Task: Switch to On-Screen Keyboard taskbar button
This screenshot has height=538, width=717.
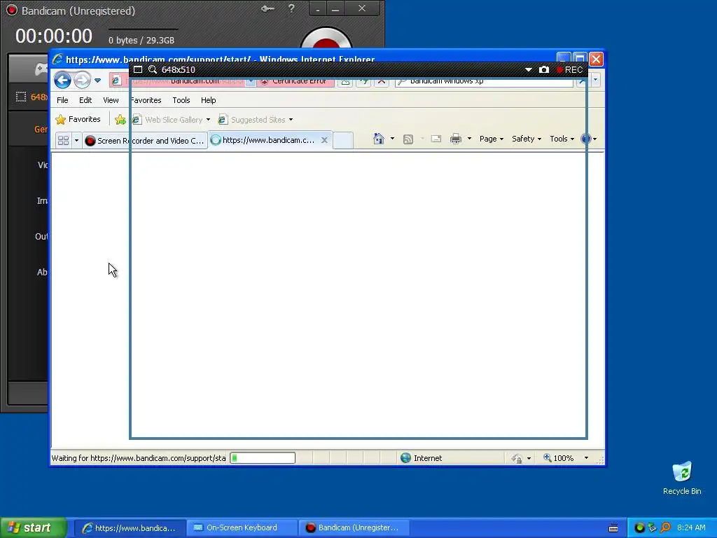Action: coord(242,528)
